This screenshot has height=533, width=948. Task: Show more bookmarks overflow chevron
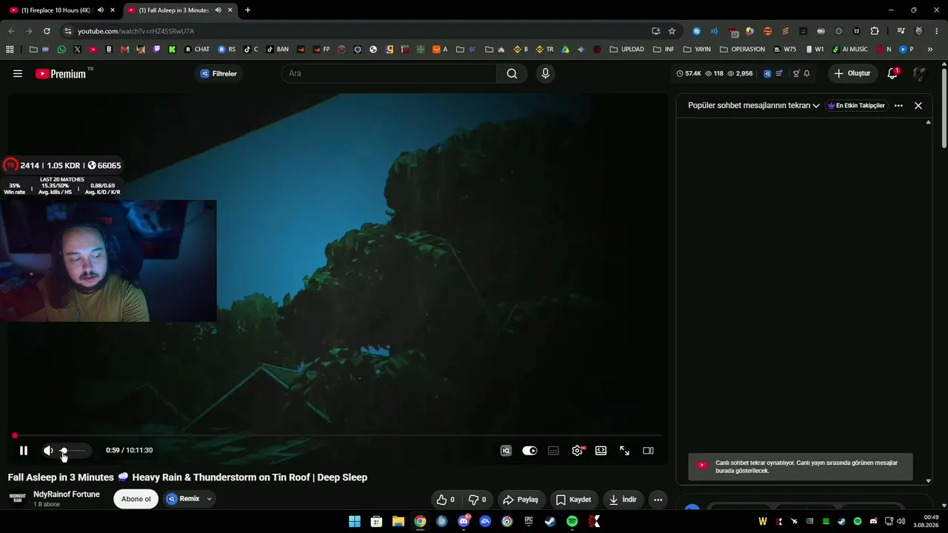pos(930,50)
